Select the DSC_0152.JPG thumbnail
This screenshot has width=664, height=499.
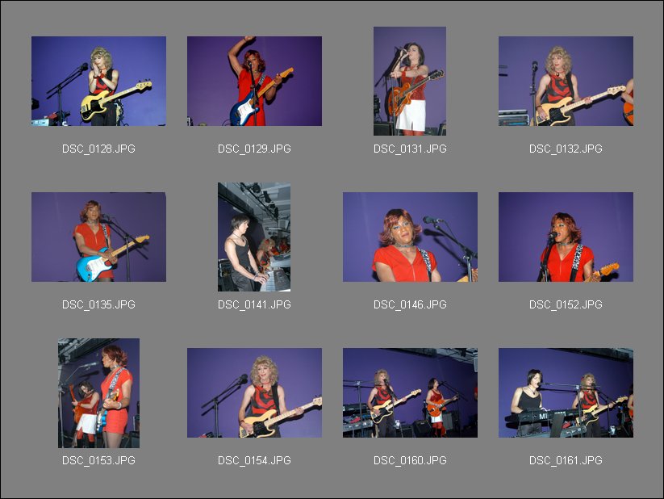point(566,237)
